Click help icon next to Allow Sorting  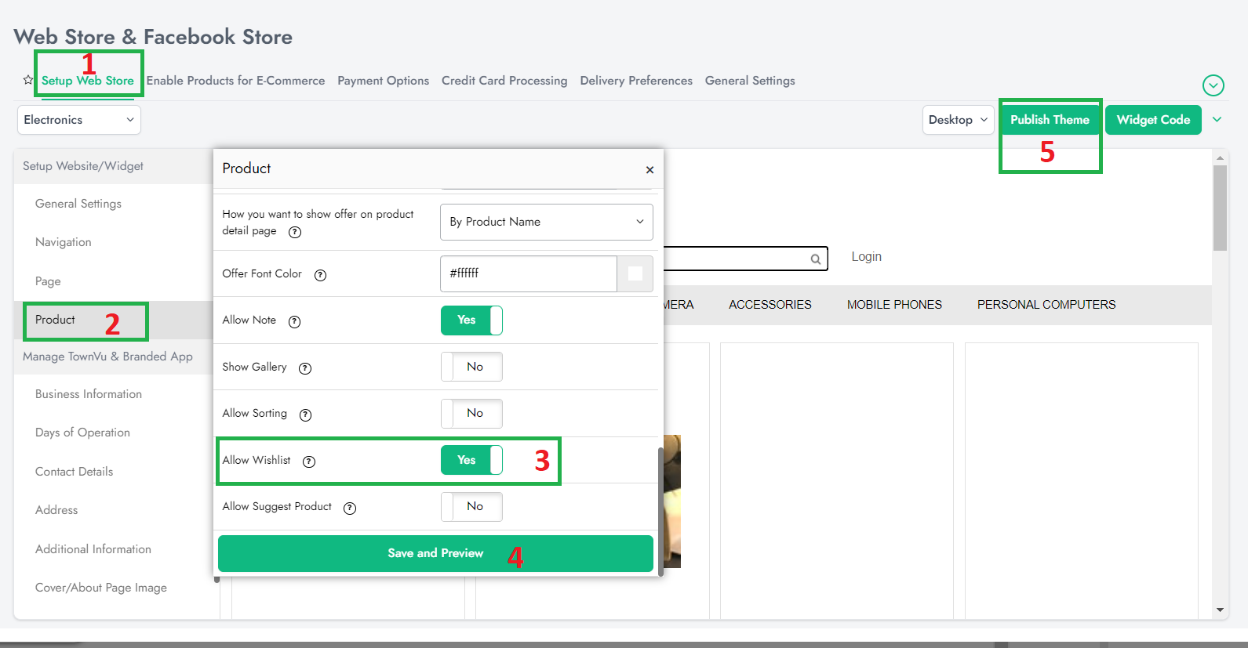coord(305,415)
